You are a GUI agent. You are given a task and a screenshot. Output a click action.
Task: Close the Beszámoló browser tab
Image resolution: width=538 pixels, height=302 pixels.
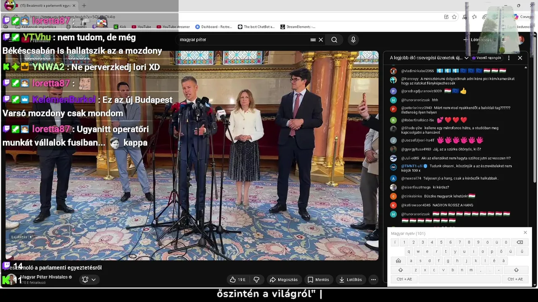(74, 5)
